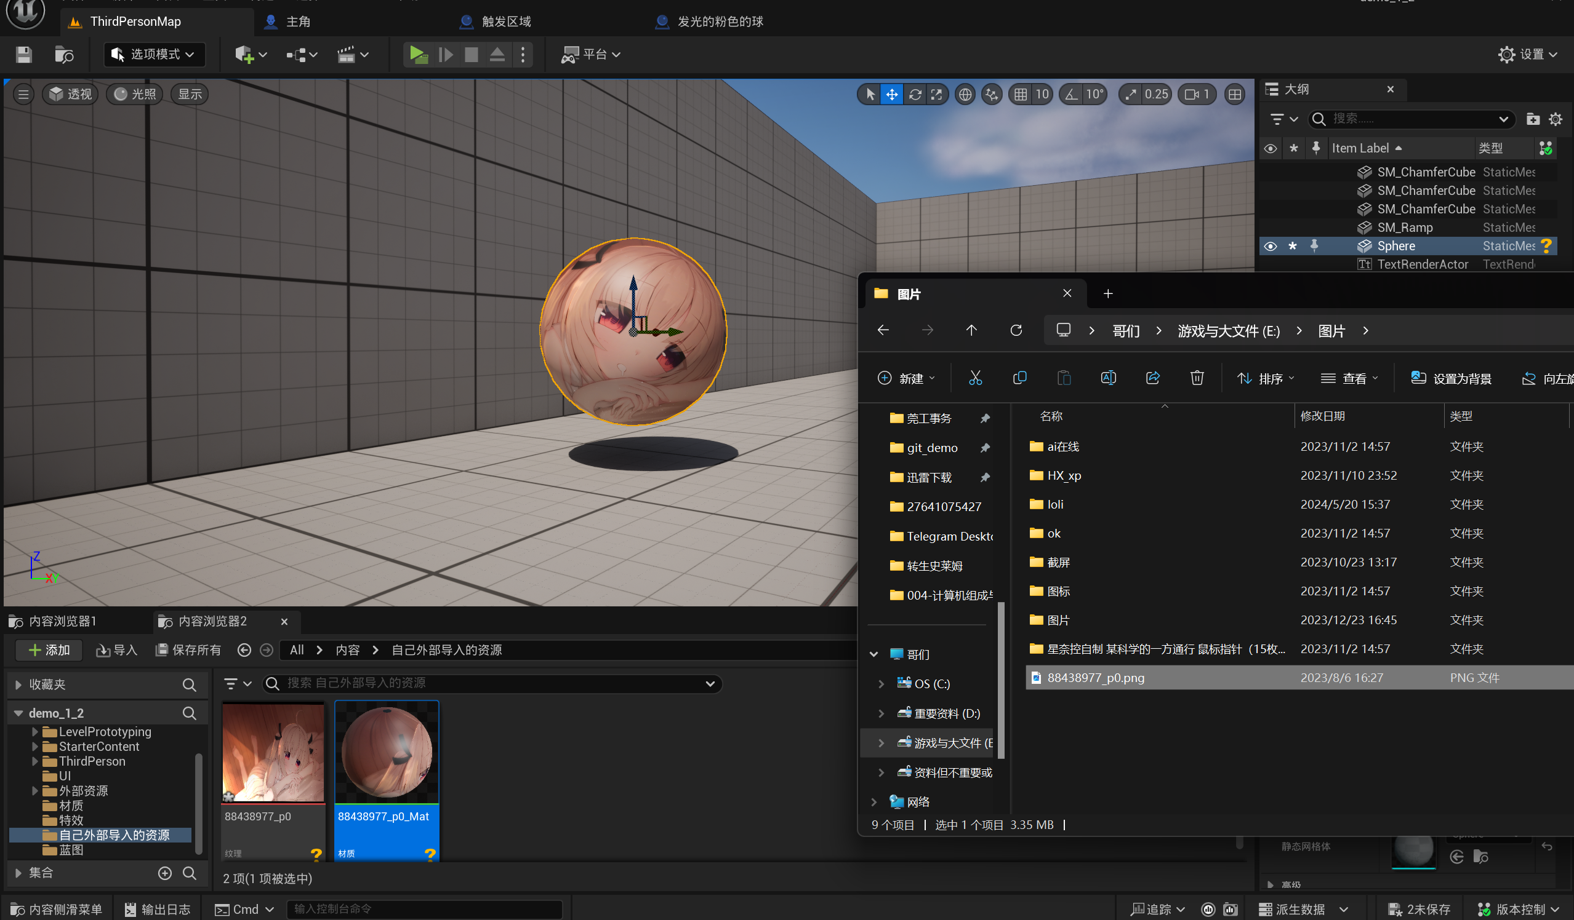1574x920 pixels.
Task: Click the add-actor cube plus icon
Action: [244, 55]
